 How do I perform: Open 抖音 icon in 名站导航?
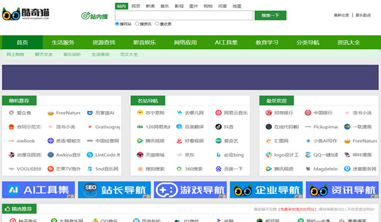point(218,127)
